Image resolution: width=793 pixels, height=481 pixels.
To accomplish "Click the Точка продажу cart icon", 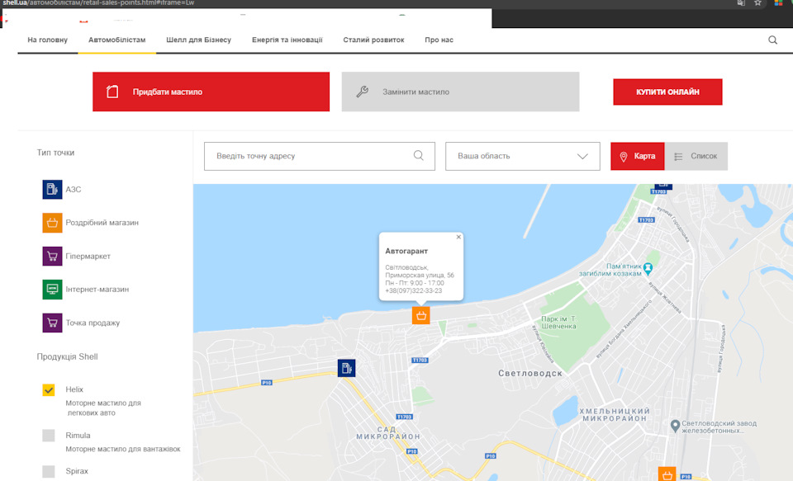I will 52,323.
